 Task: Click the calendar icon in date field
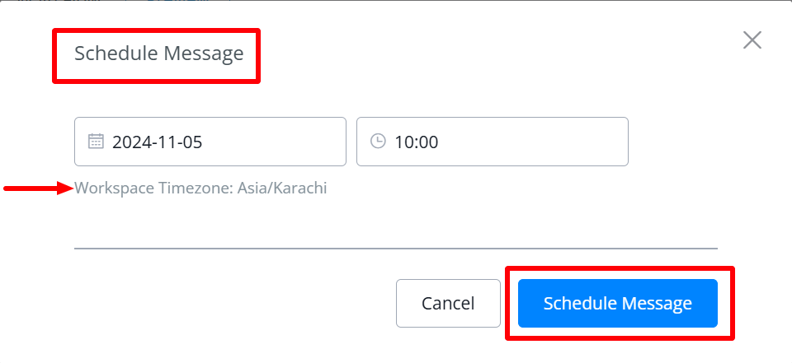point(96,142)
